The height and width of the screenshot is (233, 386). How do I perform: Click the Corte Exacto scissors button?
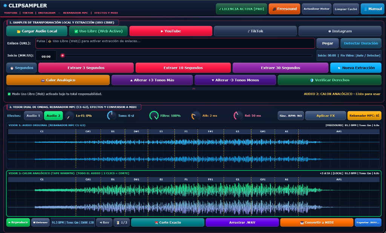click(168, 222)
